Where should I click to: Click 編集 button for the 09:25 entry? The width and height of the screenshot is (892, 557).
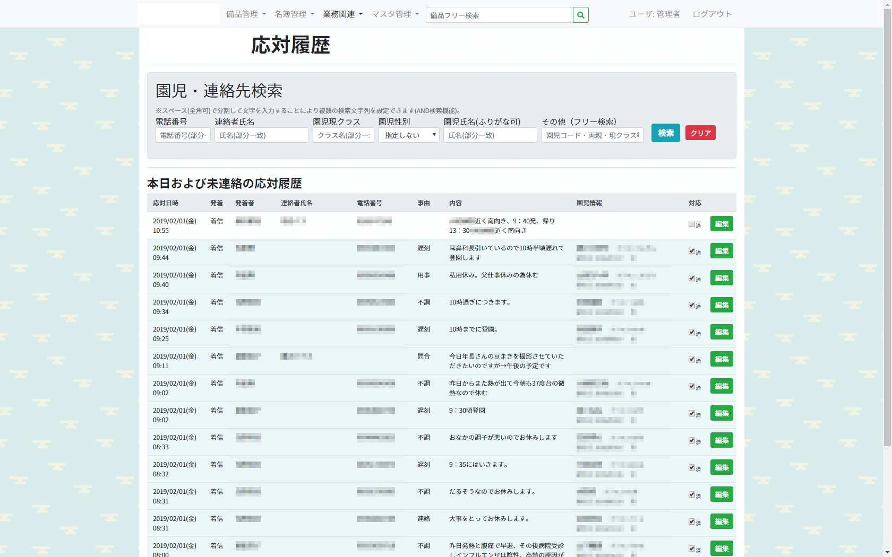click(722, 332)
